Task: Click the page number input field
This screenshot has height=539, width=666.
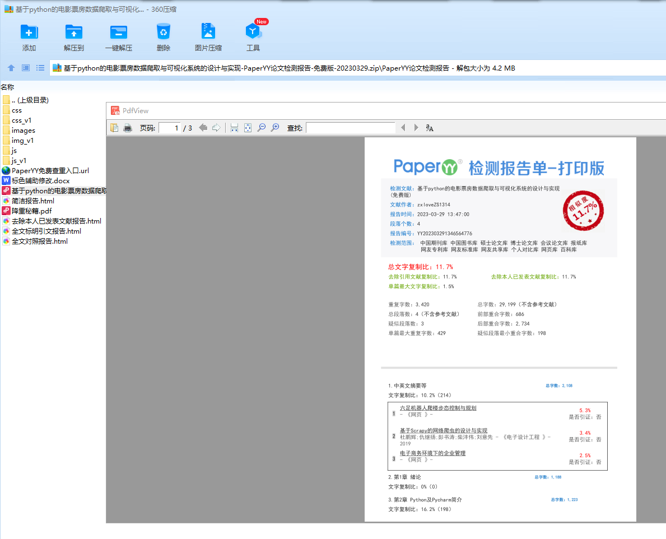Action: (170, 128)
